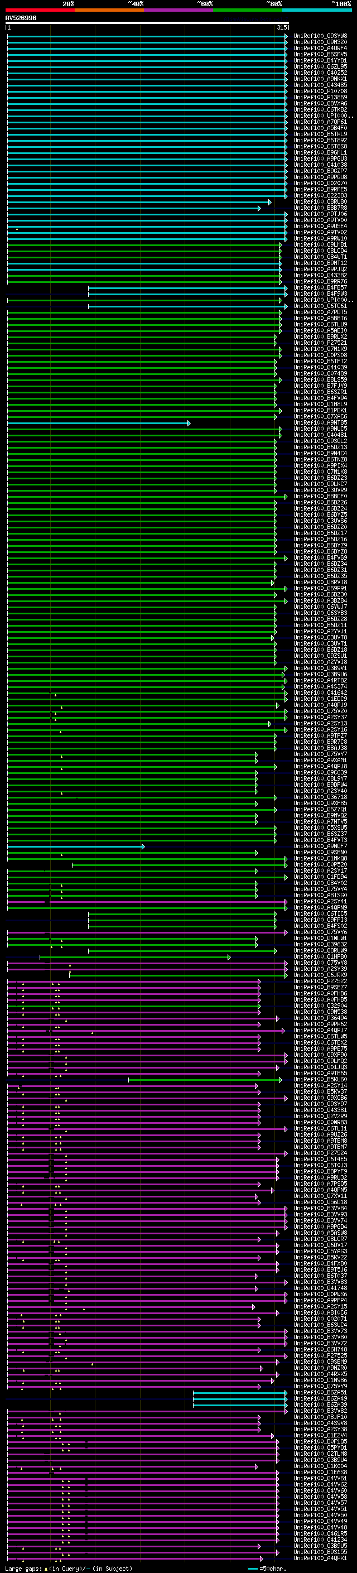Select the UniRef100_A4QPJ7 label
The image size is (357, 1573).
pos(320,1031)
